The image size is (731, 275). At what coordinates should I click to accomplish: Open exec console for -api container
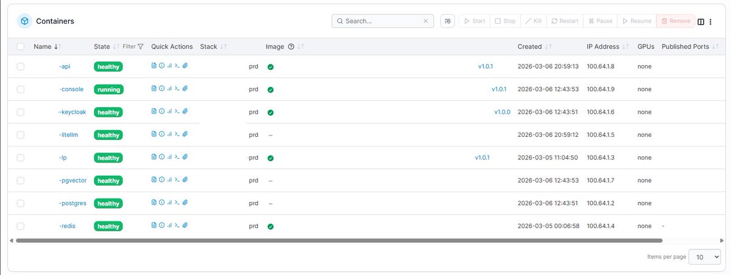[x=177, y=66]
